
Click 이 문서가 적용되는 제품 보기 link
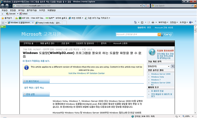click(x=36, y=61)
